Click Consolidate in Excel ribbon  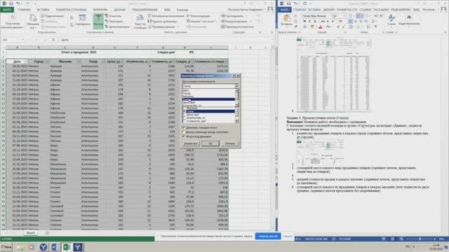198,16
